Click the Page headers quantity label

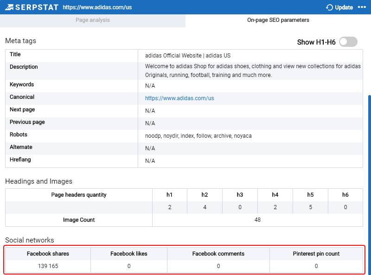tap(79, 195)
